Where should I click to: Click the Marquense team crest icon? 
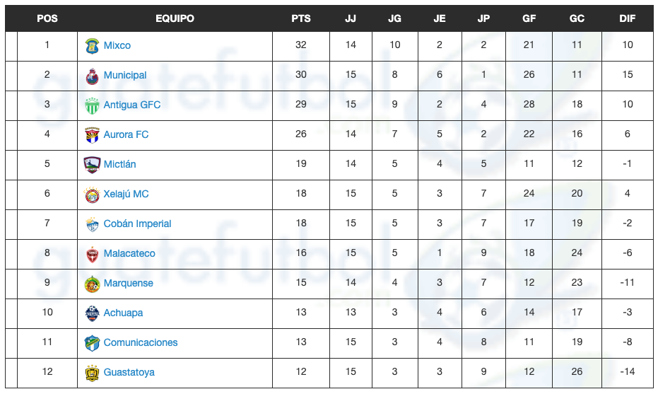click(92, 283)
